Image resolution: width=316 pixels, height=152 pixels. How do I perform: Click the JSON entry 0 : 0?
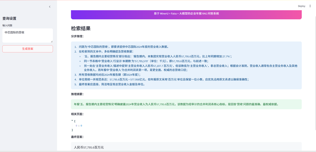click(x=79, y=126)
